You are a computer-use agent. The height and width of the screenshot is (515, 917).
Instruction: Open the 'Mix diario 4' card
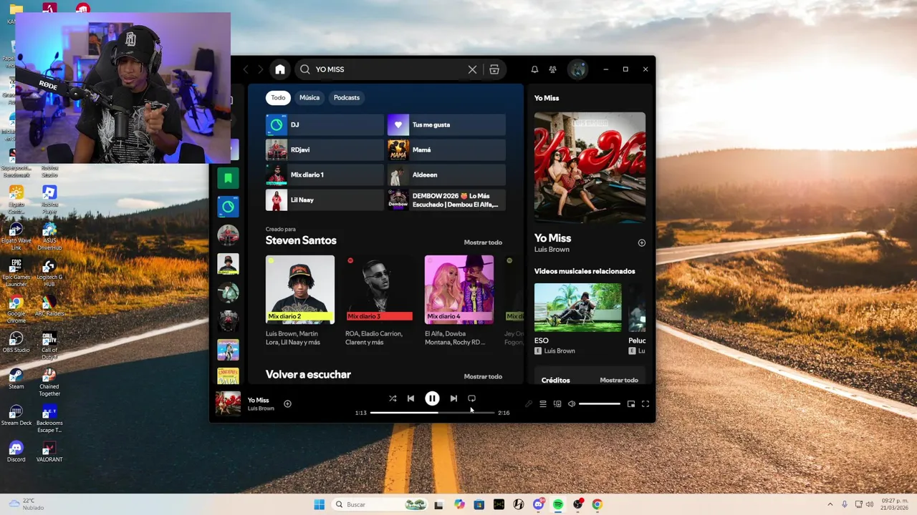(x=459, y=300)
